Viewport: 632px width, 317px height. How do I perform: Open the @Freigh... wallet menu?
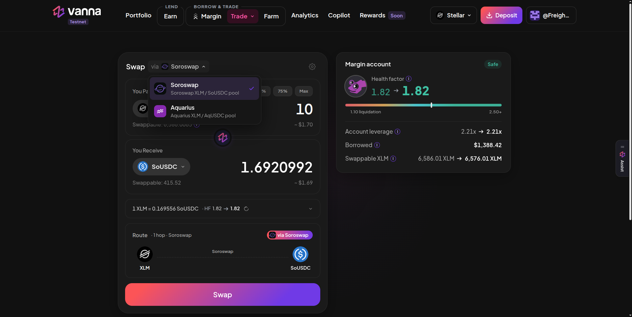[551, 15]
